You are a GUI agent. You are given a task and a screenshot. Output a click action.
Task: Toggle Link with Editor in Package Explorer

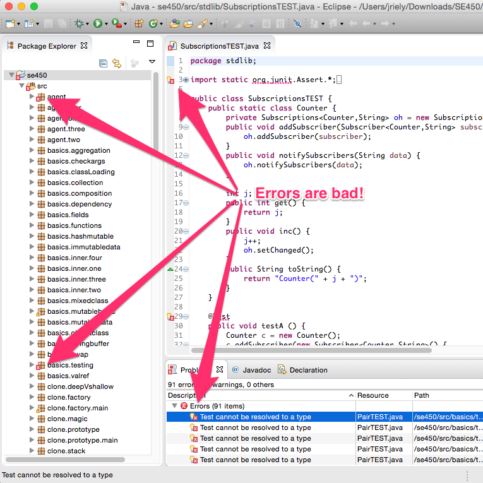(x=116, y=63)
